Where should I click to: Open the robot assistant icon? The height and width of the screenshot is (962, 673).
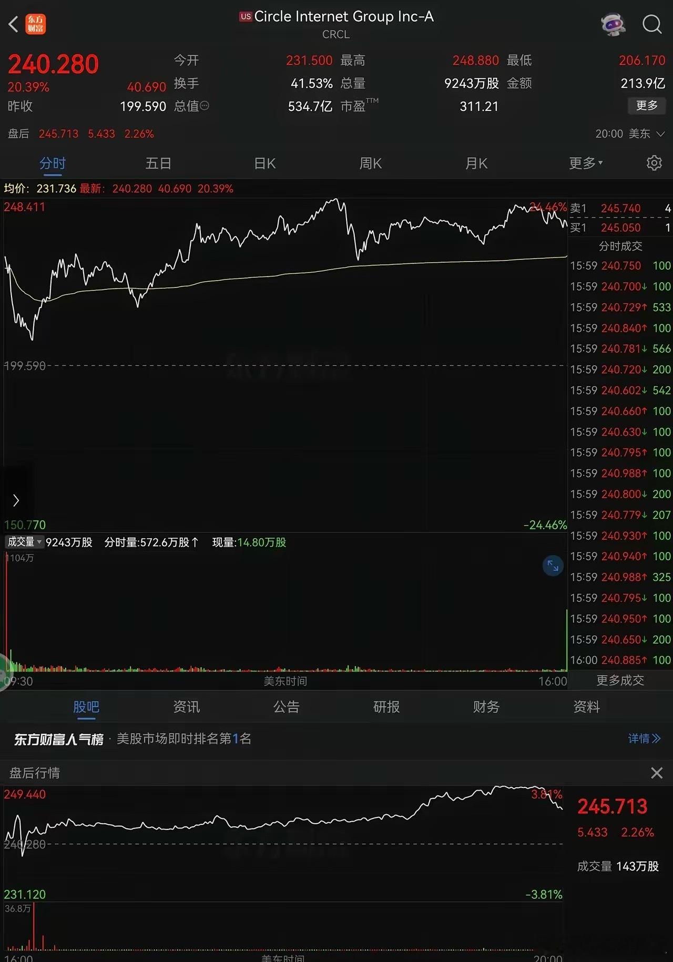[x=613, y=24]
